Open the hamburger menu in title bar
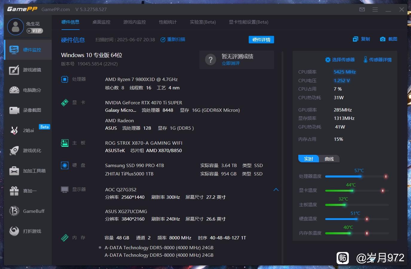This screenshot has width=411, height=269. (375, 10)
